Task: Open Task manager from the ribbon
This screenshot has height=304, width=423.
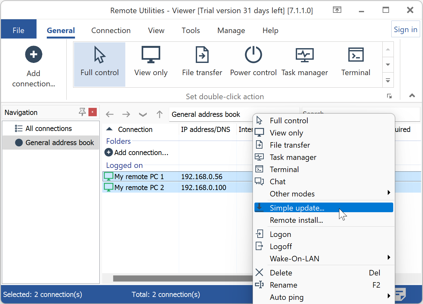Action: (x=304, y=55)
